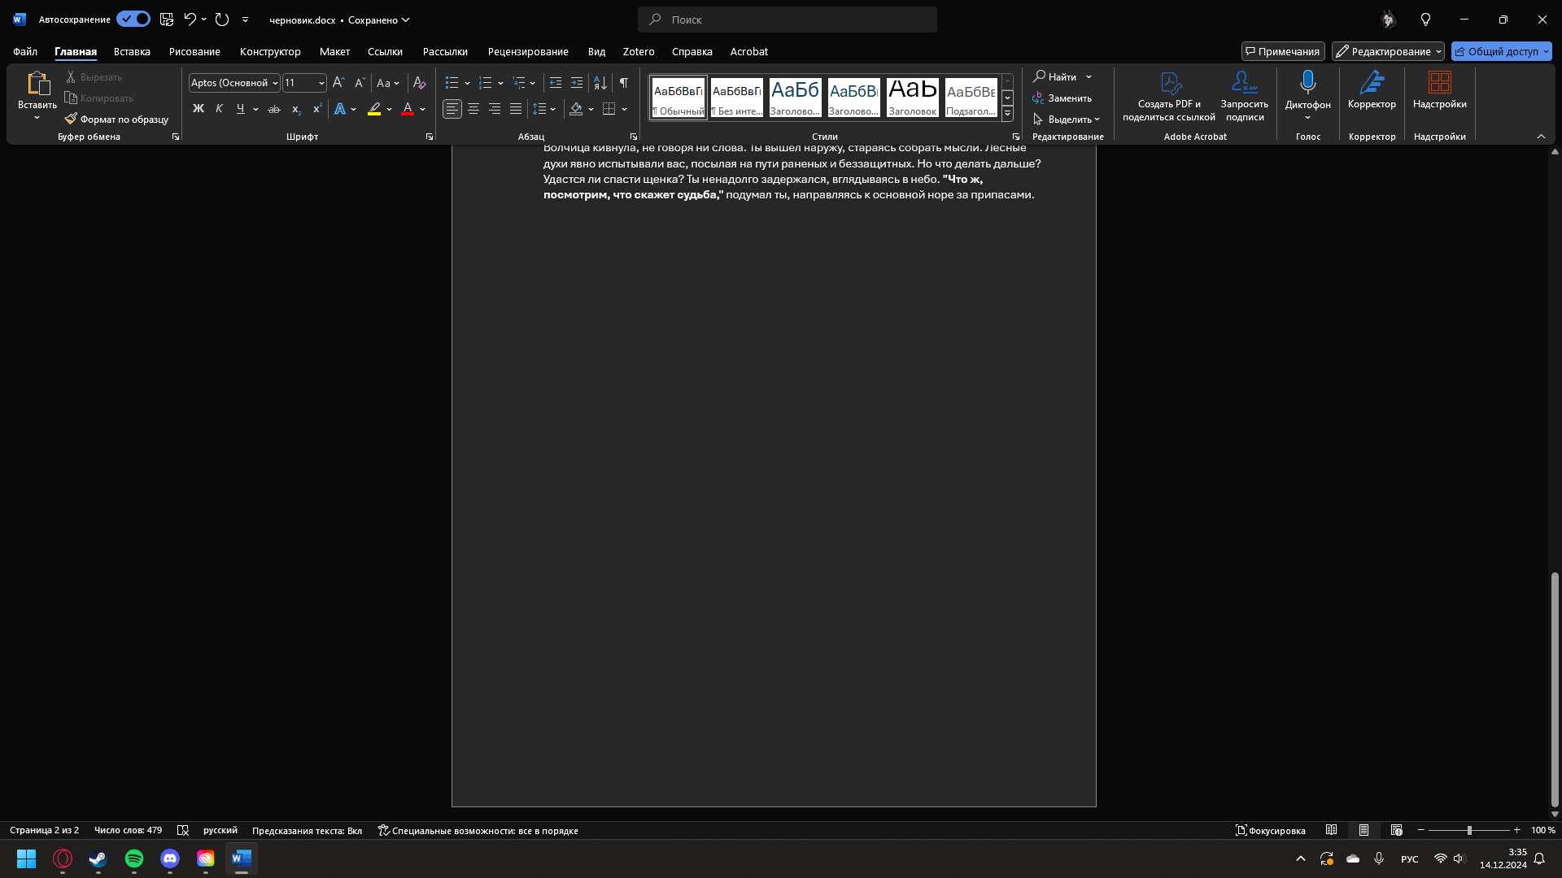The image size is (1562, 878).
Task: Center the paragraph text
Action: point(473,109)
